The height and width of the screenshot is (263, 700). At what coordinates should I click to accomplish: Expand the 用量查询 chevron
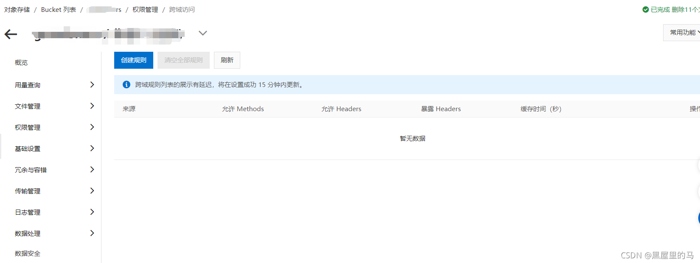point(92,85)
